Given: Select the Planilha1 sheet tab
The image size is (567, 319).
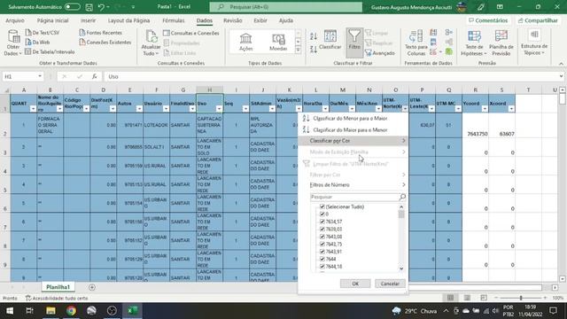Looking at the screenshot, I should 58,287.
